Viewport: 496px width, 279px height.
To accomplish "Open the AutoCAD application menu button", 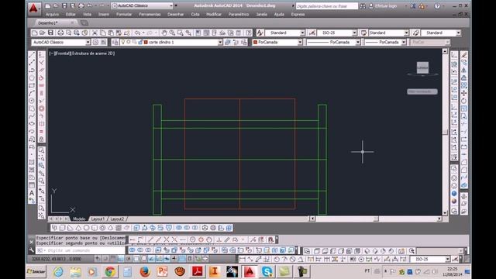I will point(33,9).
